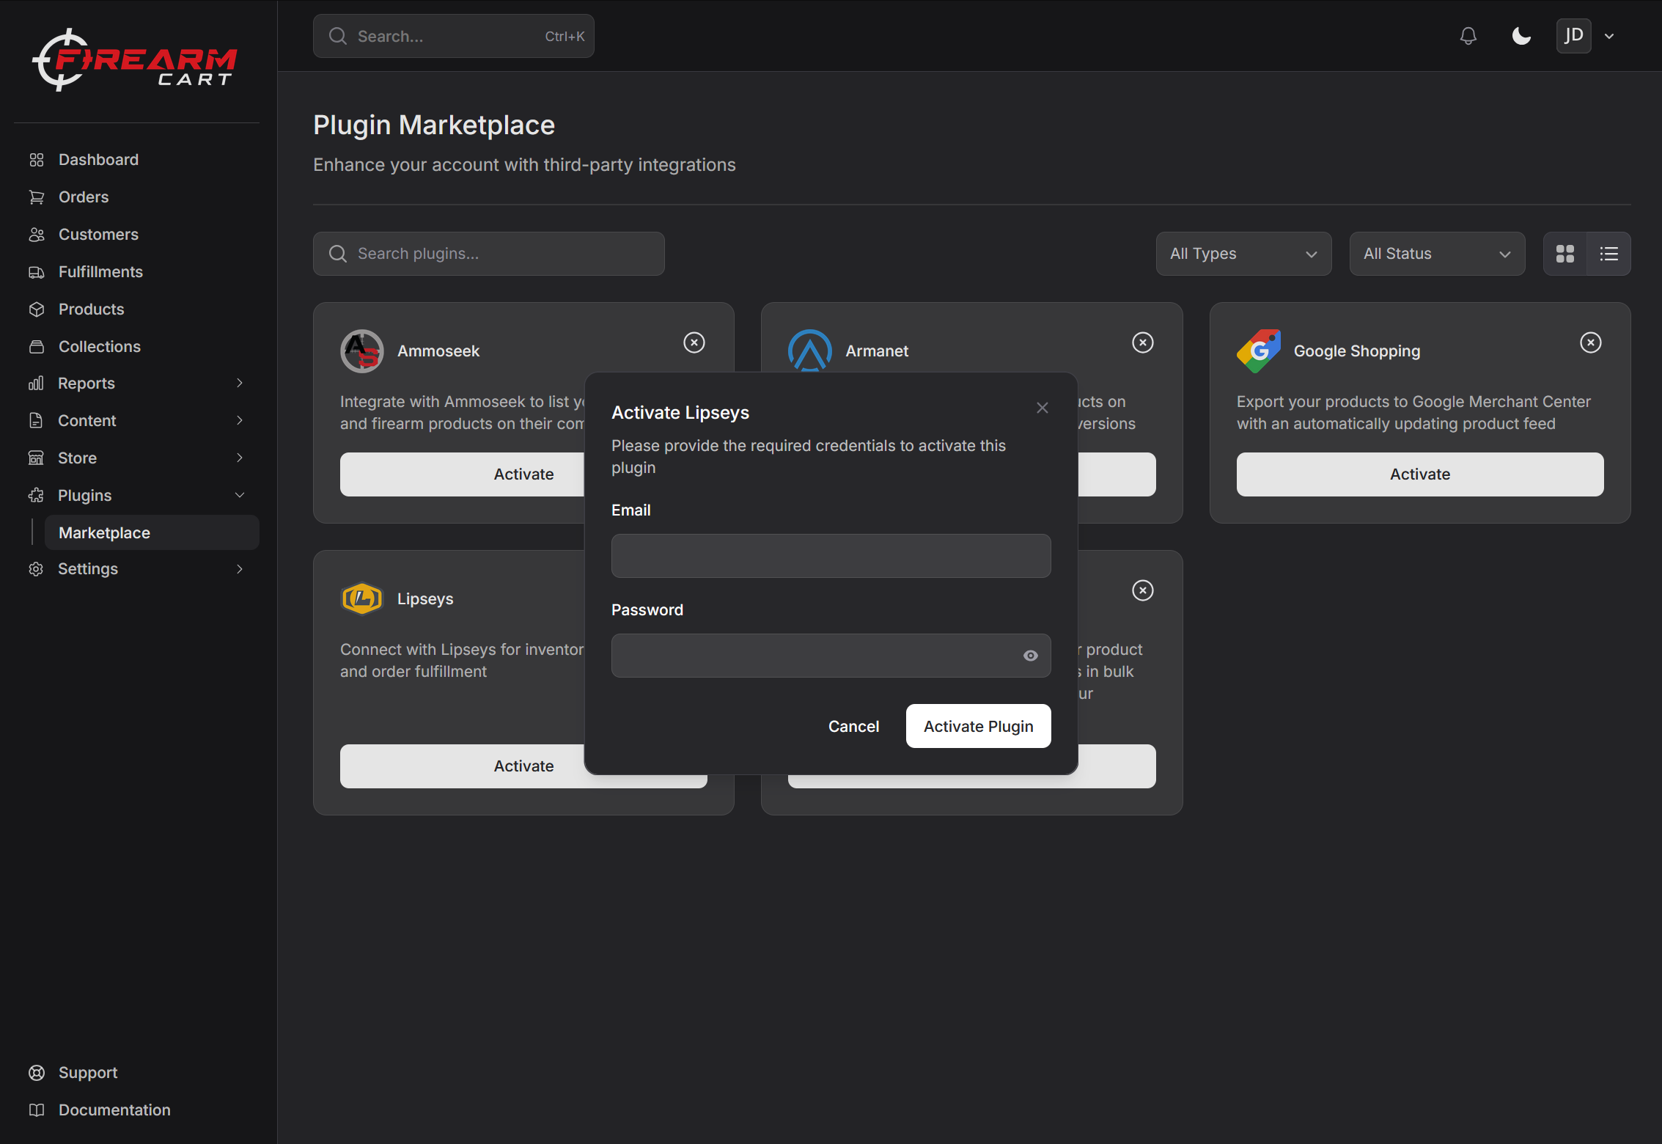Click the Documentation book icon

pyautogui.click(x=37, y=1110)
